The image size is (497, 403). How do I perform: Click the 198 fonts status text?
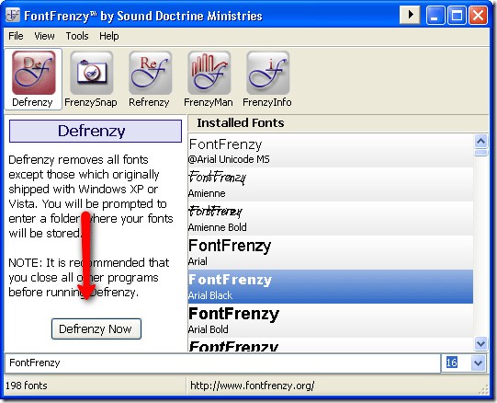point(27,386)
